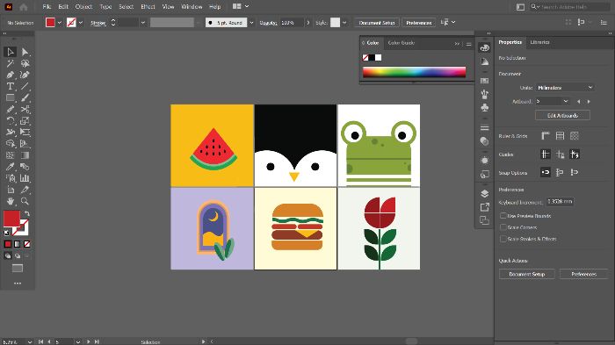The height and width of the screenshot is (345, 615).
Task: Open the stroke color dropdown arrow
Action: (81, 23)
